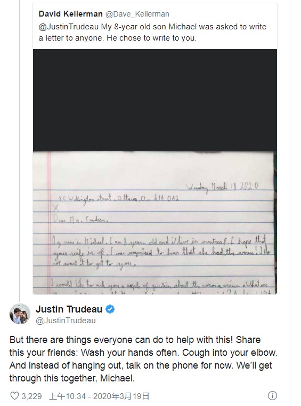This screenshot has width=301, height=406.
Task: Click the quoted tweet card header area
Action: 155,26
